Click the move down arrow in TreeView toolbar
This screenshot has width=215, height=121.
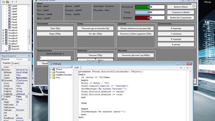pos(16,2)
